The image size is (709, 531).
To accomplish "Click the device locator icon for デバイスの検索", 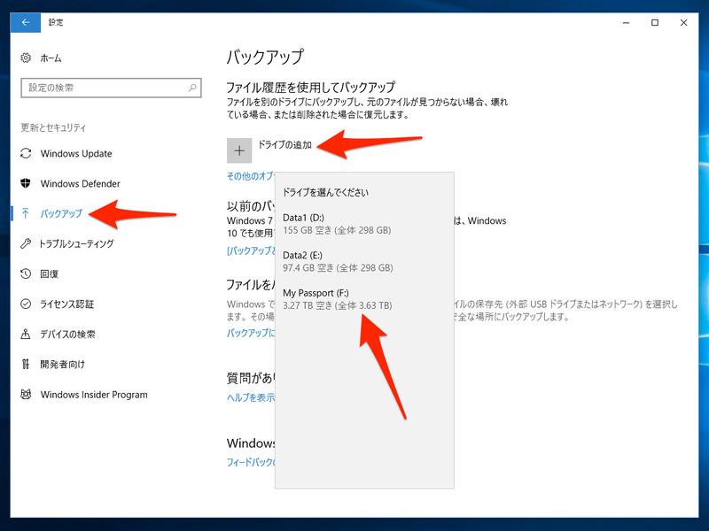I will [x=26, y=335].
